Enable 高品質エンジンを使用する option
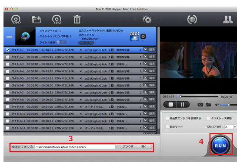This screenshot has width=237, height=168. pos(167,119)
